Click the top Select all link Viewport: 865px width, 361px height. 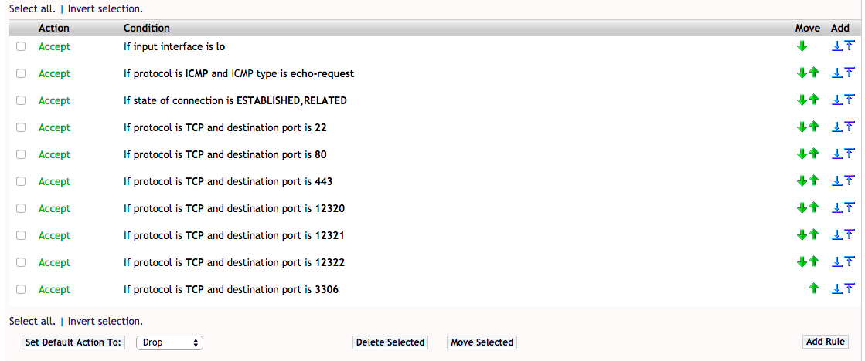[x=32, y=8]
